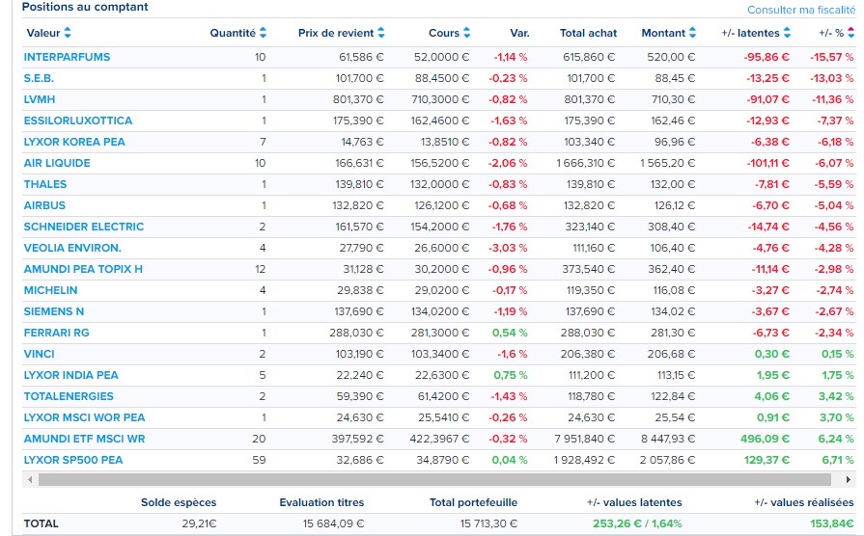This screenshot has width=864, height=536.
Task: Click the +/- latentes sort icon
Action: click(x=787, y=34)
